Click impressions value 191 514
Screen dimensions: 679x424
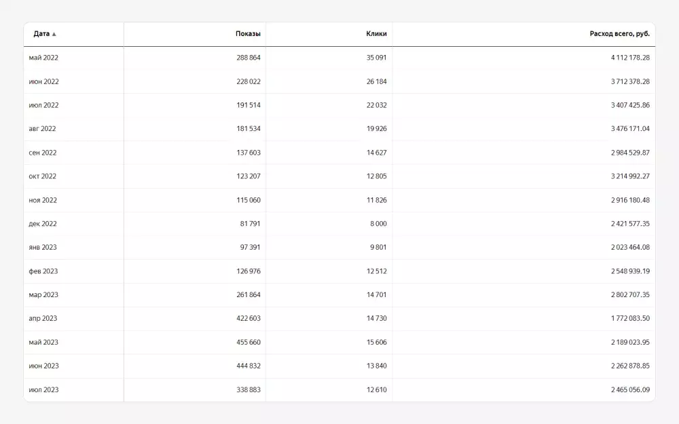[x=246, y=105]
